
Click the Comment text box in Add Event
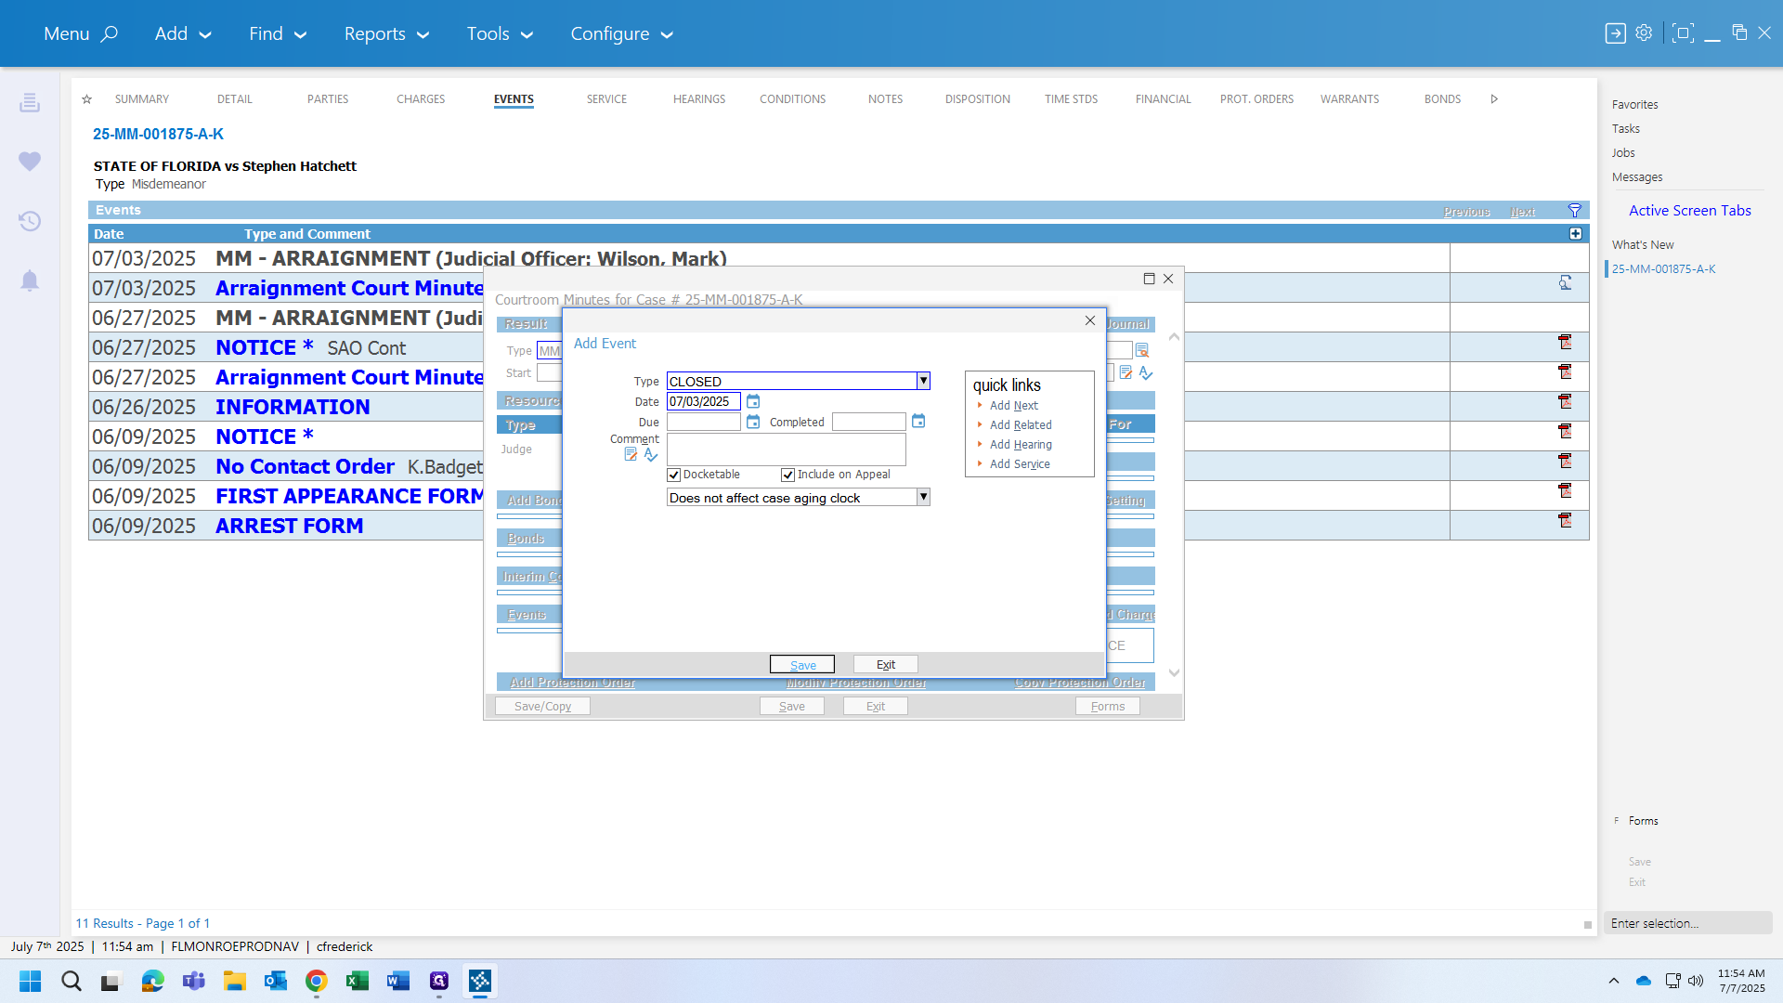(x=787, y=449)
